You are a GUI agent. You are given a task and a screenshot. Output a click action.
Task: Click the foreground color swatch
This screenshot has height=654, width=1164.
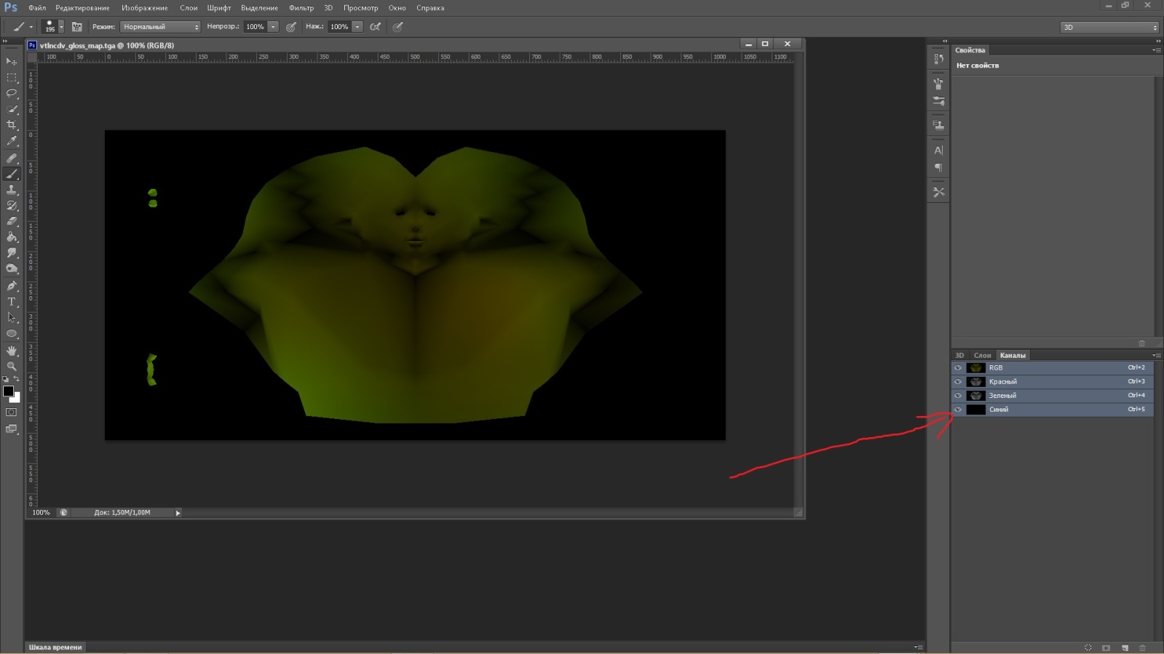click(x=9, y=391)
